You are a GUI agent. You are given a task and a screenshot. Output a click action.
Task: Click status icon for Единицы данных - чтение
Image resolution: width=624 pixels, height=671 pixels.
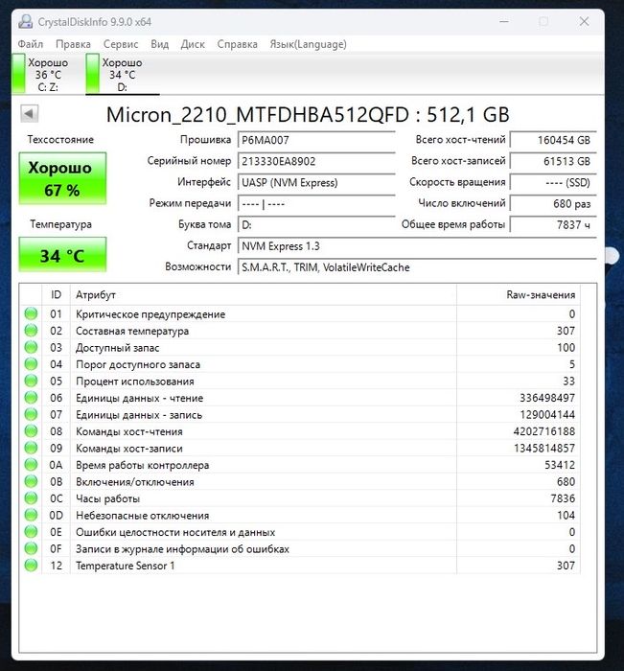tap(31, 398)
